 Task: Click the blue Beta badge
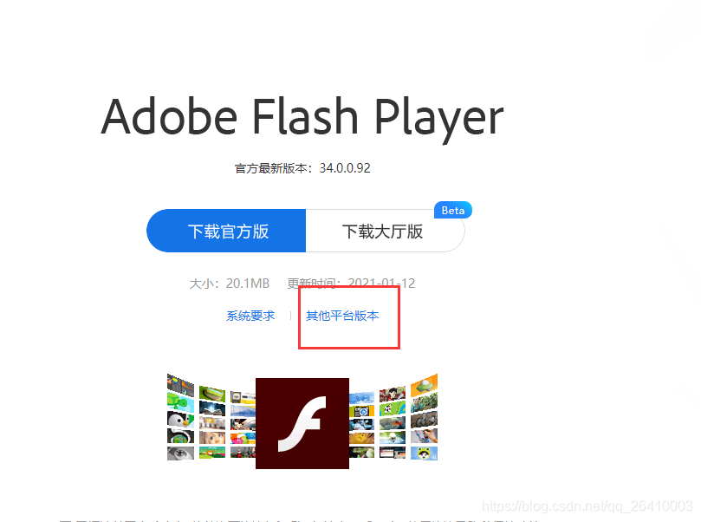[x=453, y=210]
